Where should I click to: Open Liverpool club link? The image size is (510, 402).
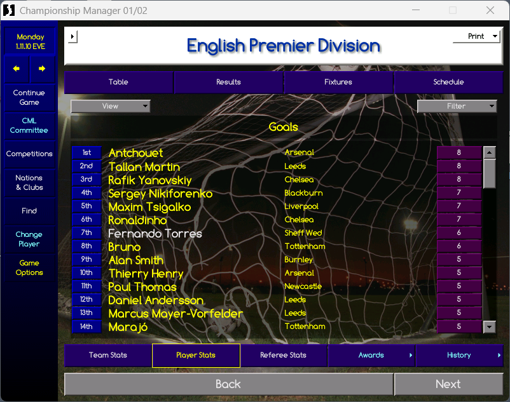coord(301,206)
